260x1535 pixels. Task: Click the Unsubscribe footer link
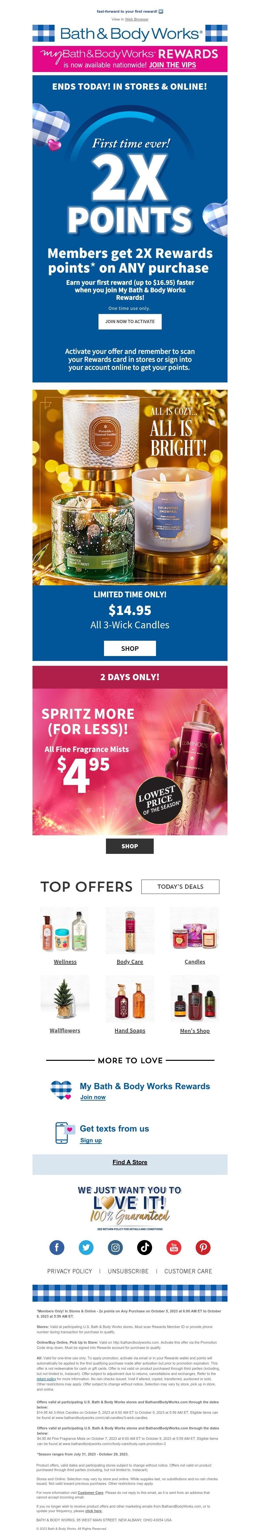pos(128,1271)
